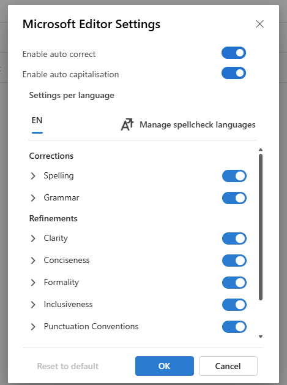
Task: Turn off Enable auto capitalisation
Action: point(234,73)
